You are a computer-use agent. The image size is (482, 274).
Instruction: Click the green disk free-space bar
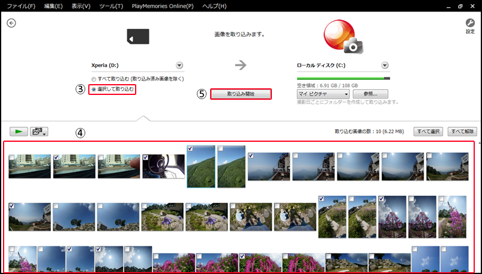click(x=343, y=78)
